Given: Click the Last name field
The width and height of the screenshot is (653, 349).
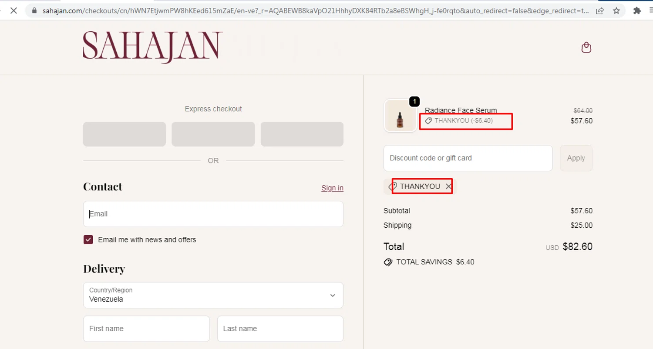Looking at the screenshot, I should [280, 329].
